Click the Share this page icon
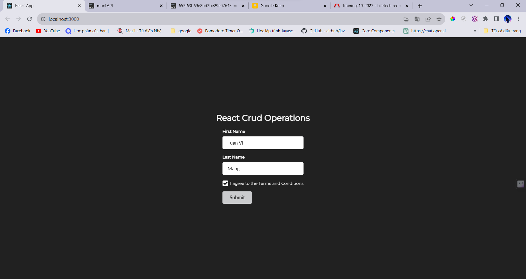The height and width of the screenshot is (279, 526). pyautogui.click(x=428, y=19)
